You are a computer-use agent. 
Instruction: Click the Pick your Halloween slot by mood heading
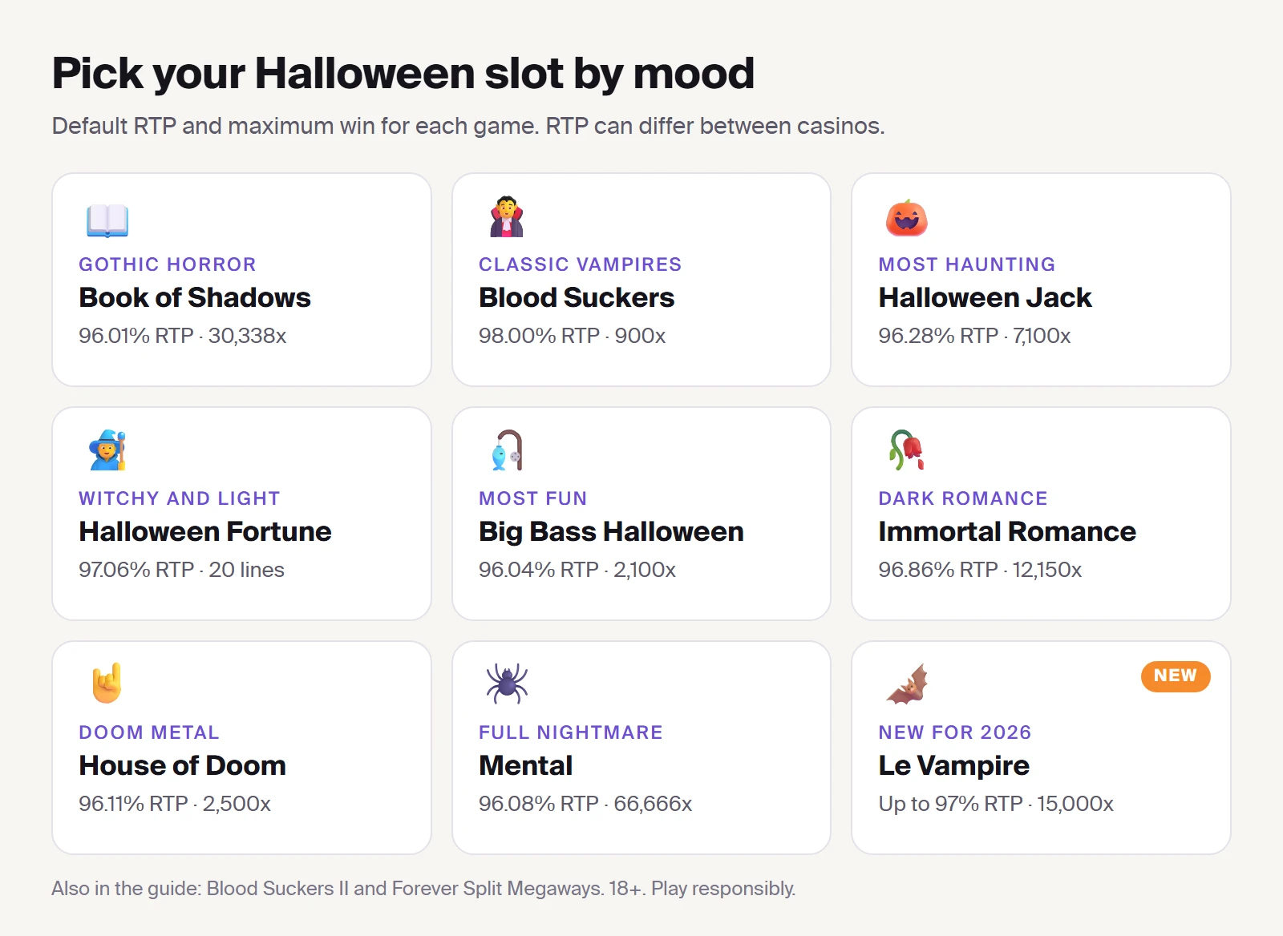[x=403, y=74]
